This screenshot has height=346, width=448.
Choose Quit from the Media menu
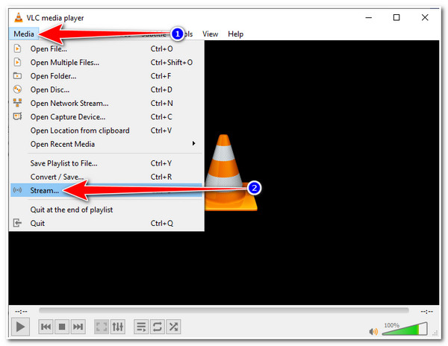point(107,223)
